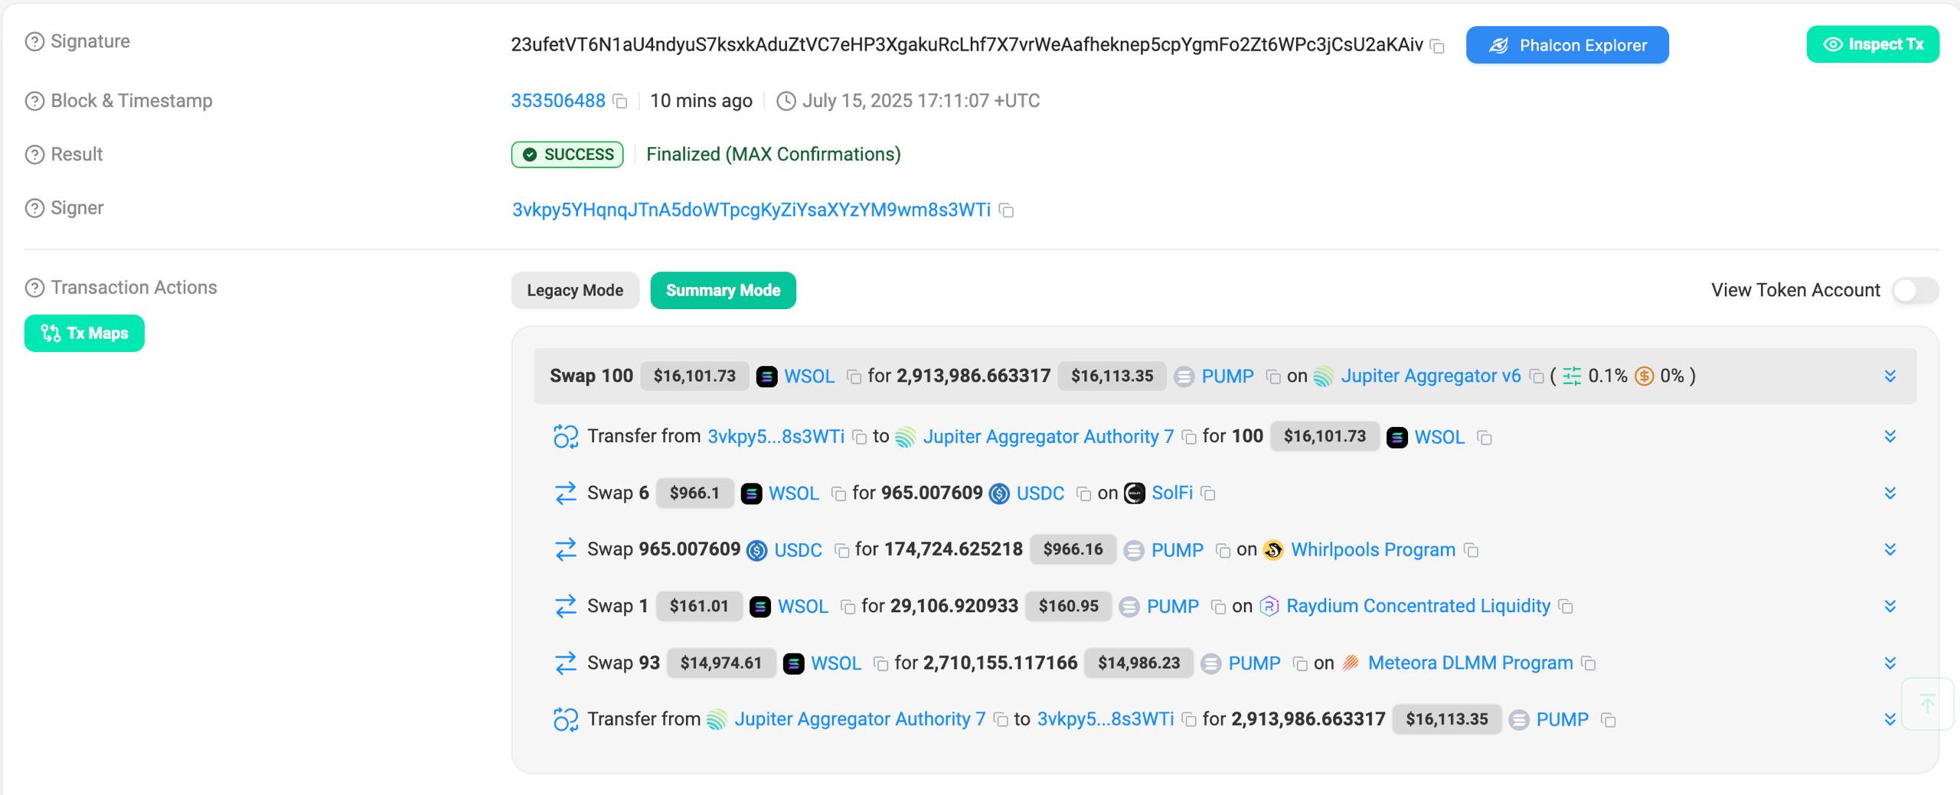
Task: Click Result help question icon
Action: click(34, 155)
